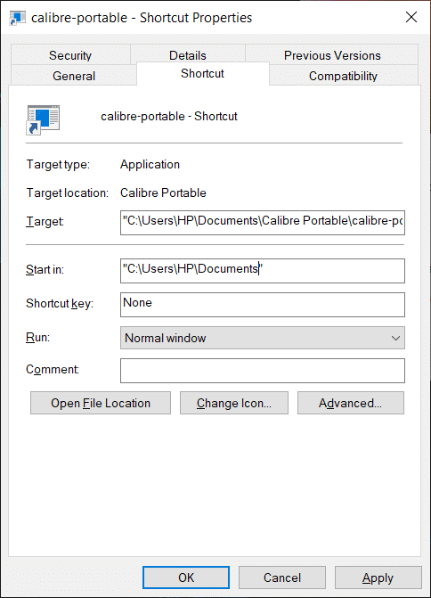Viewport: 431px width, 598px height.
Task: Select the Shortcut tab
Action: pyautogui.click(x=203, y=73)
